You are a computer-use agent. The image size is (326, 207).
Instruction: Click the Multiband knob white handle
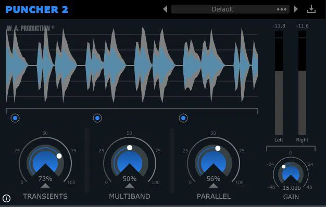tap(130, 148)
